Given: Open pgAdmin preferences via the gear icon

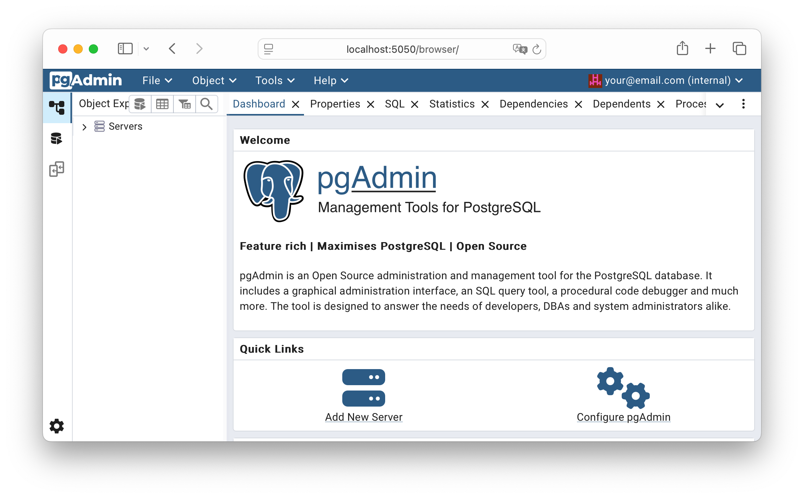Looking at the screenshot, I should (57, 426).
